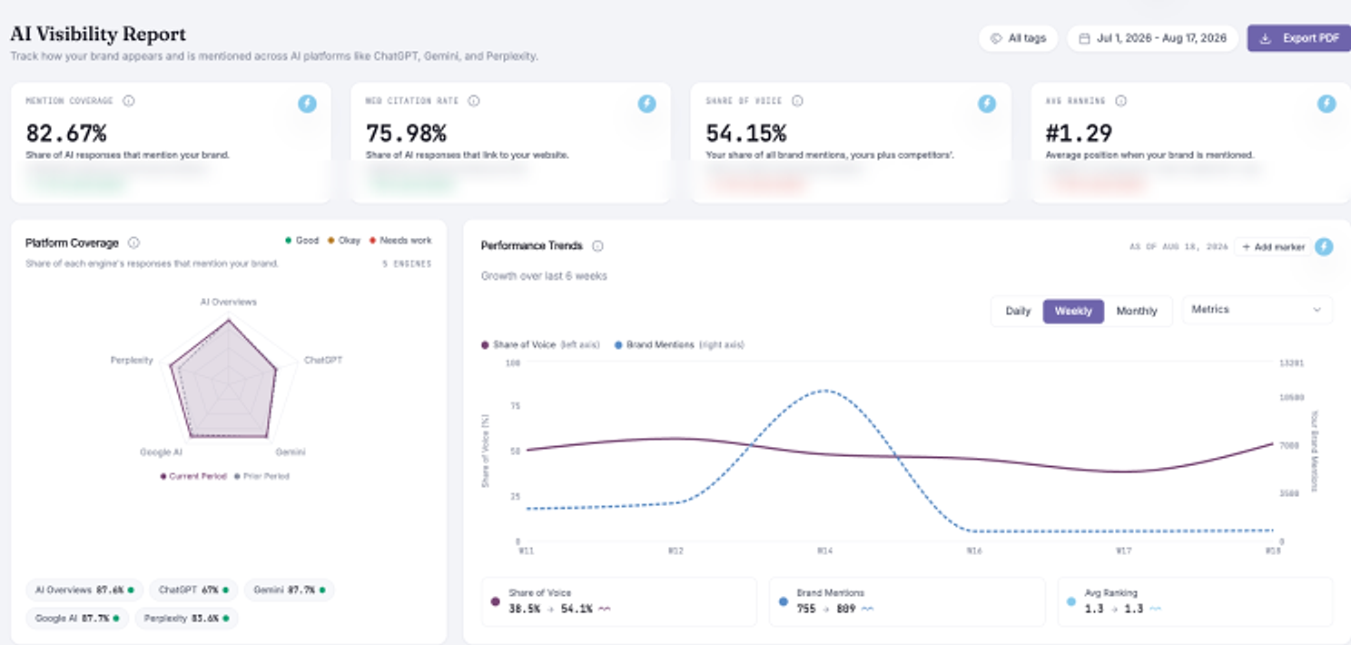Click the Good legend entry
1351x645 pixels.
pyautogui.click(x=302, y=241)
